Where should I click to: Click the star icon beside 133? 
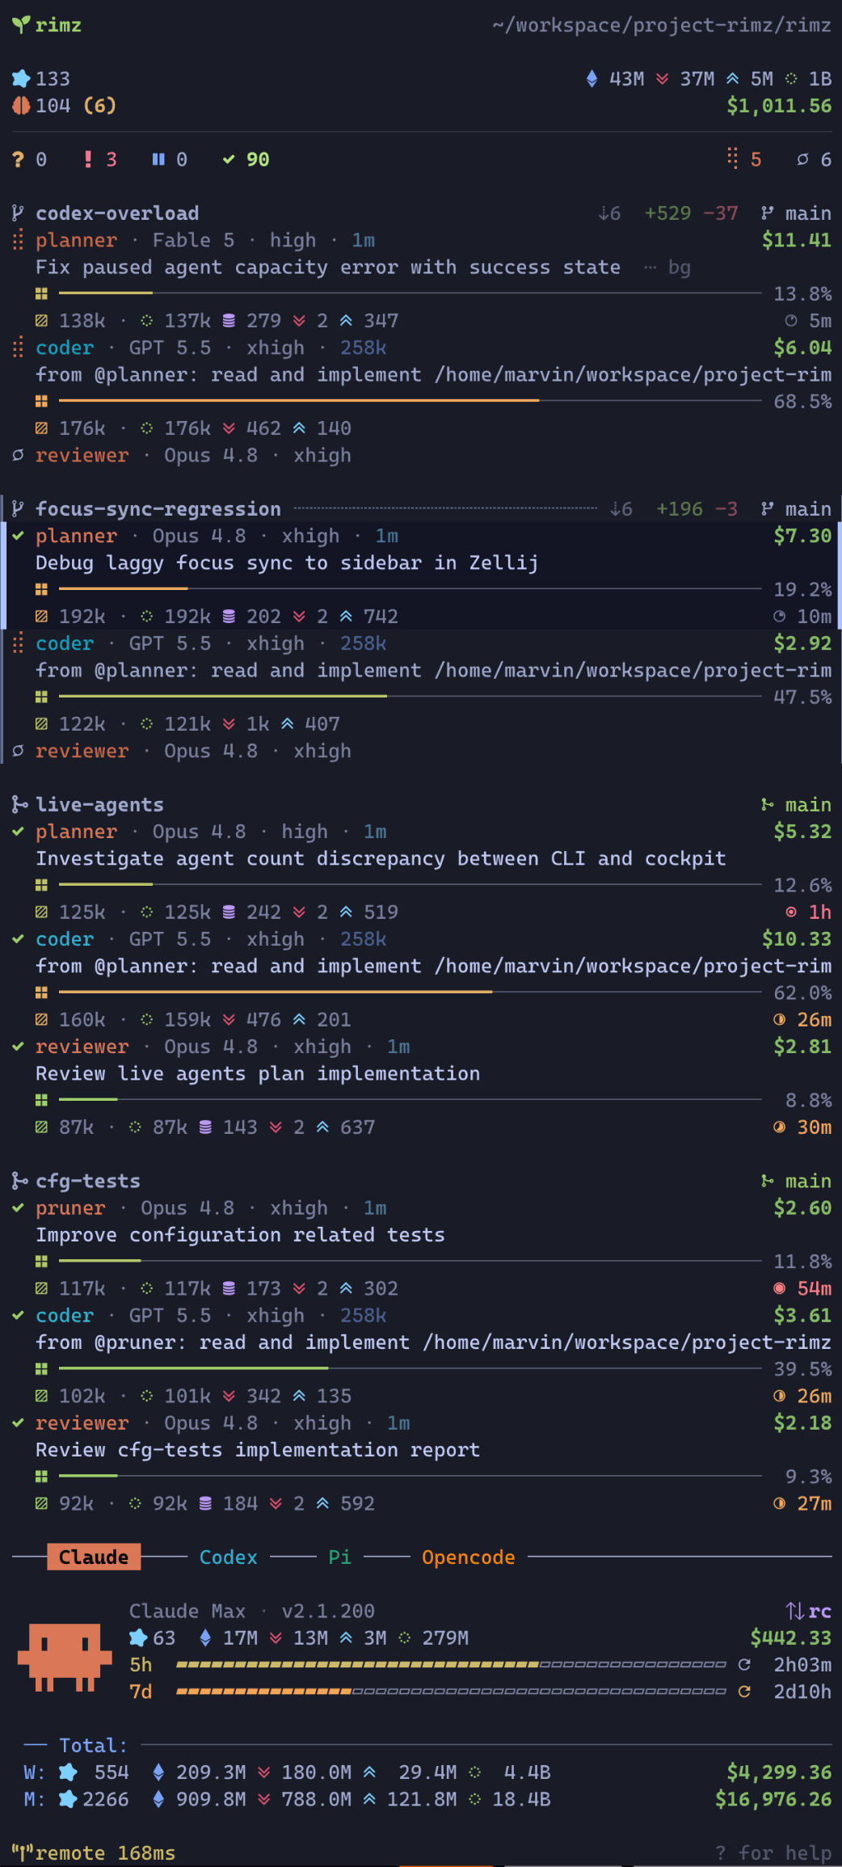(x=21, y=78)
